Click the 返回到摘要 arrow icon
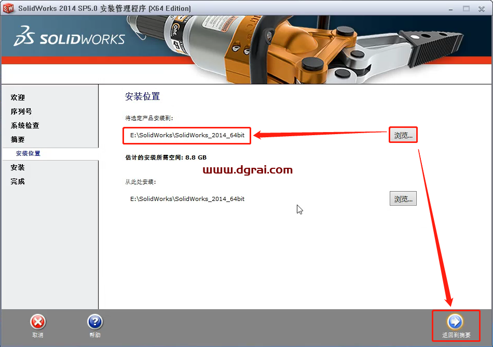The height and width of the screenshot is (347, 493). tap(455, 321)
